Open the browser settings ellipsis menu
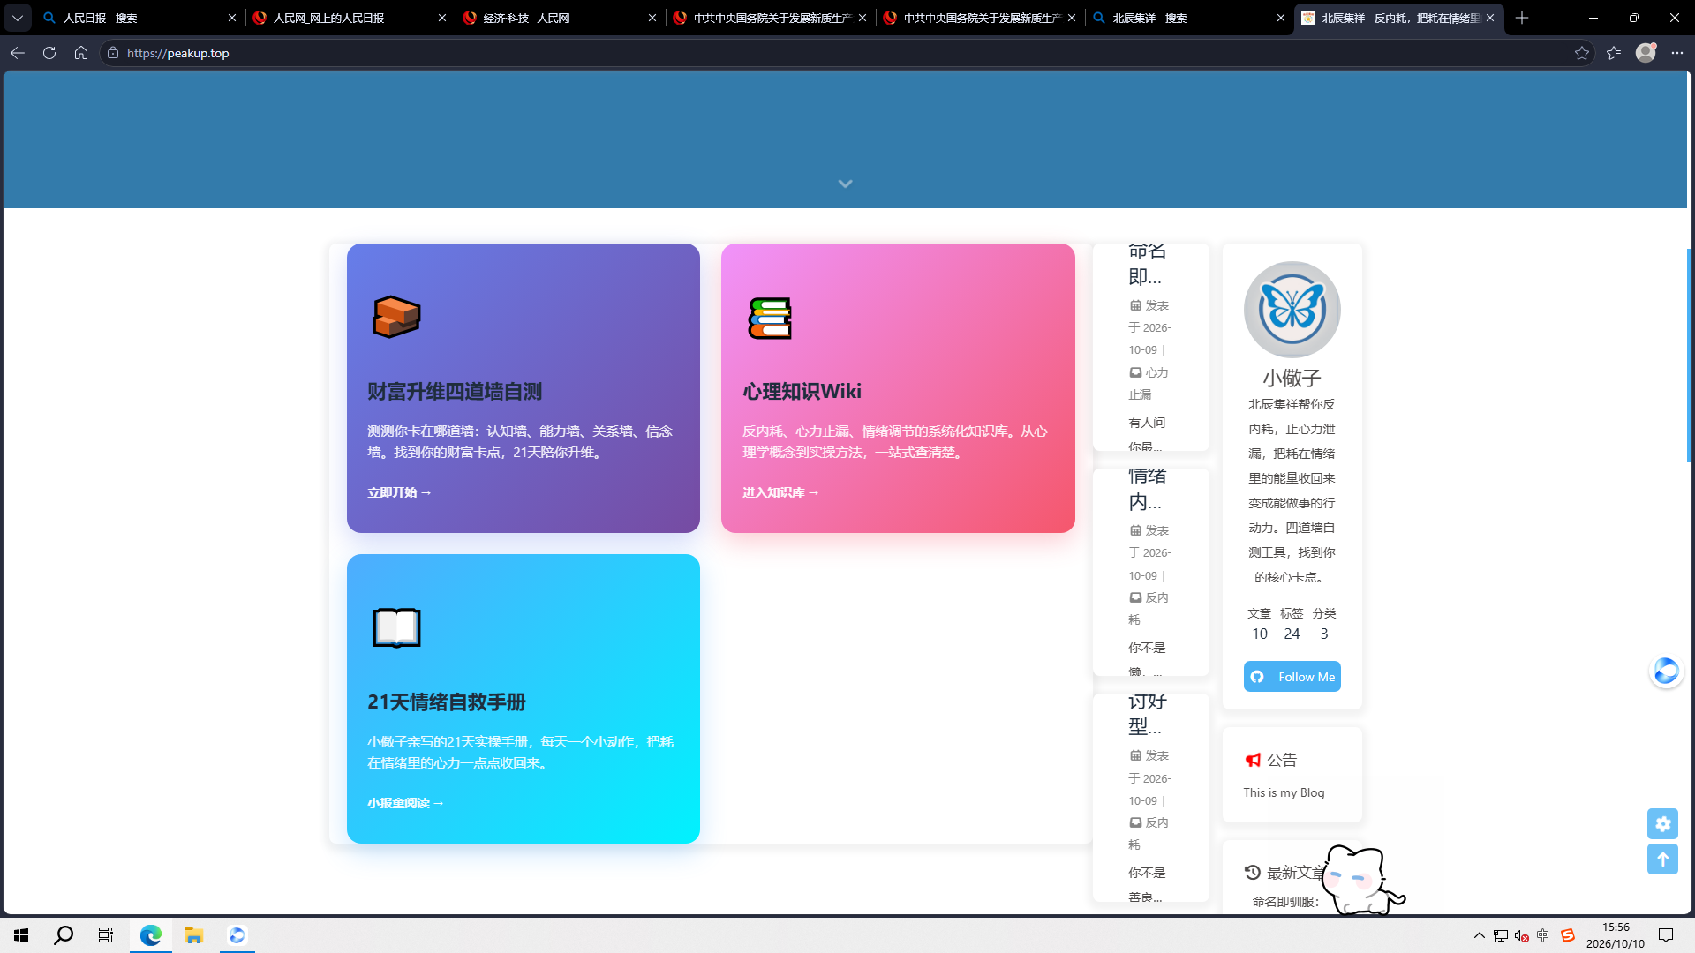 click(x=1677, y=53)
